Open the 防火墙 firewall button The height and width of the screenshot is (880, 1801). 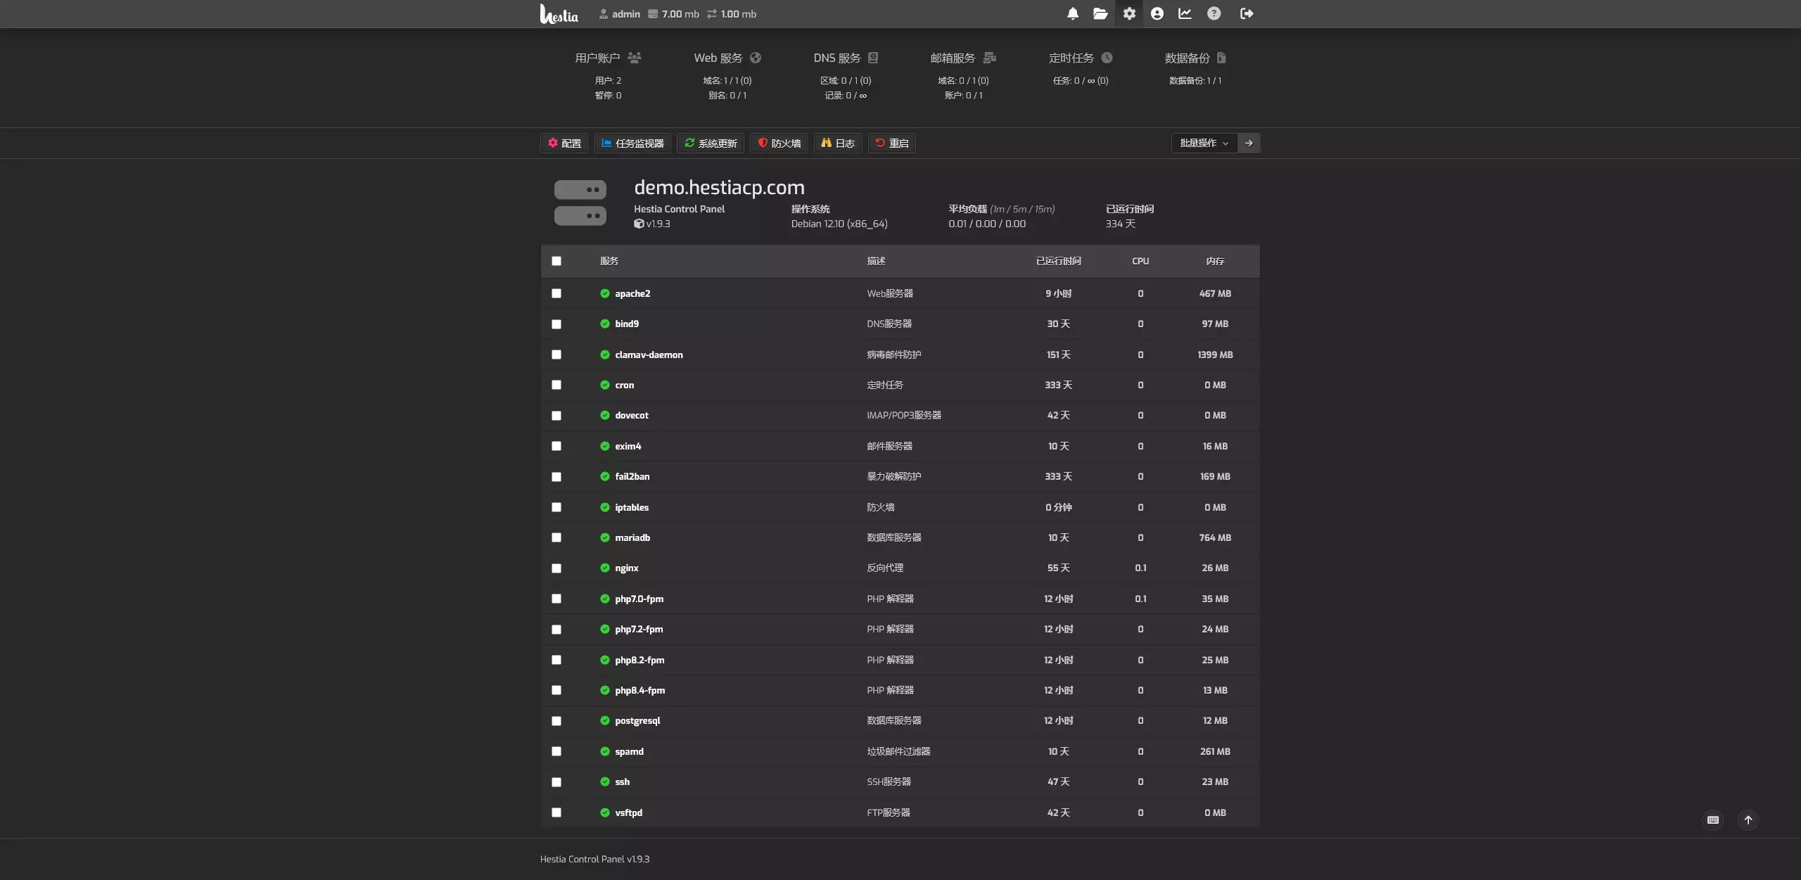779,143
